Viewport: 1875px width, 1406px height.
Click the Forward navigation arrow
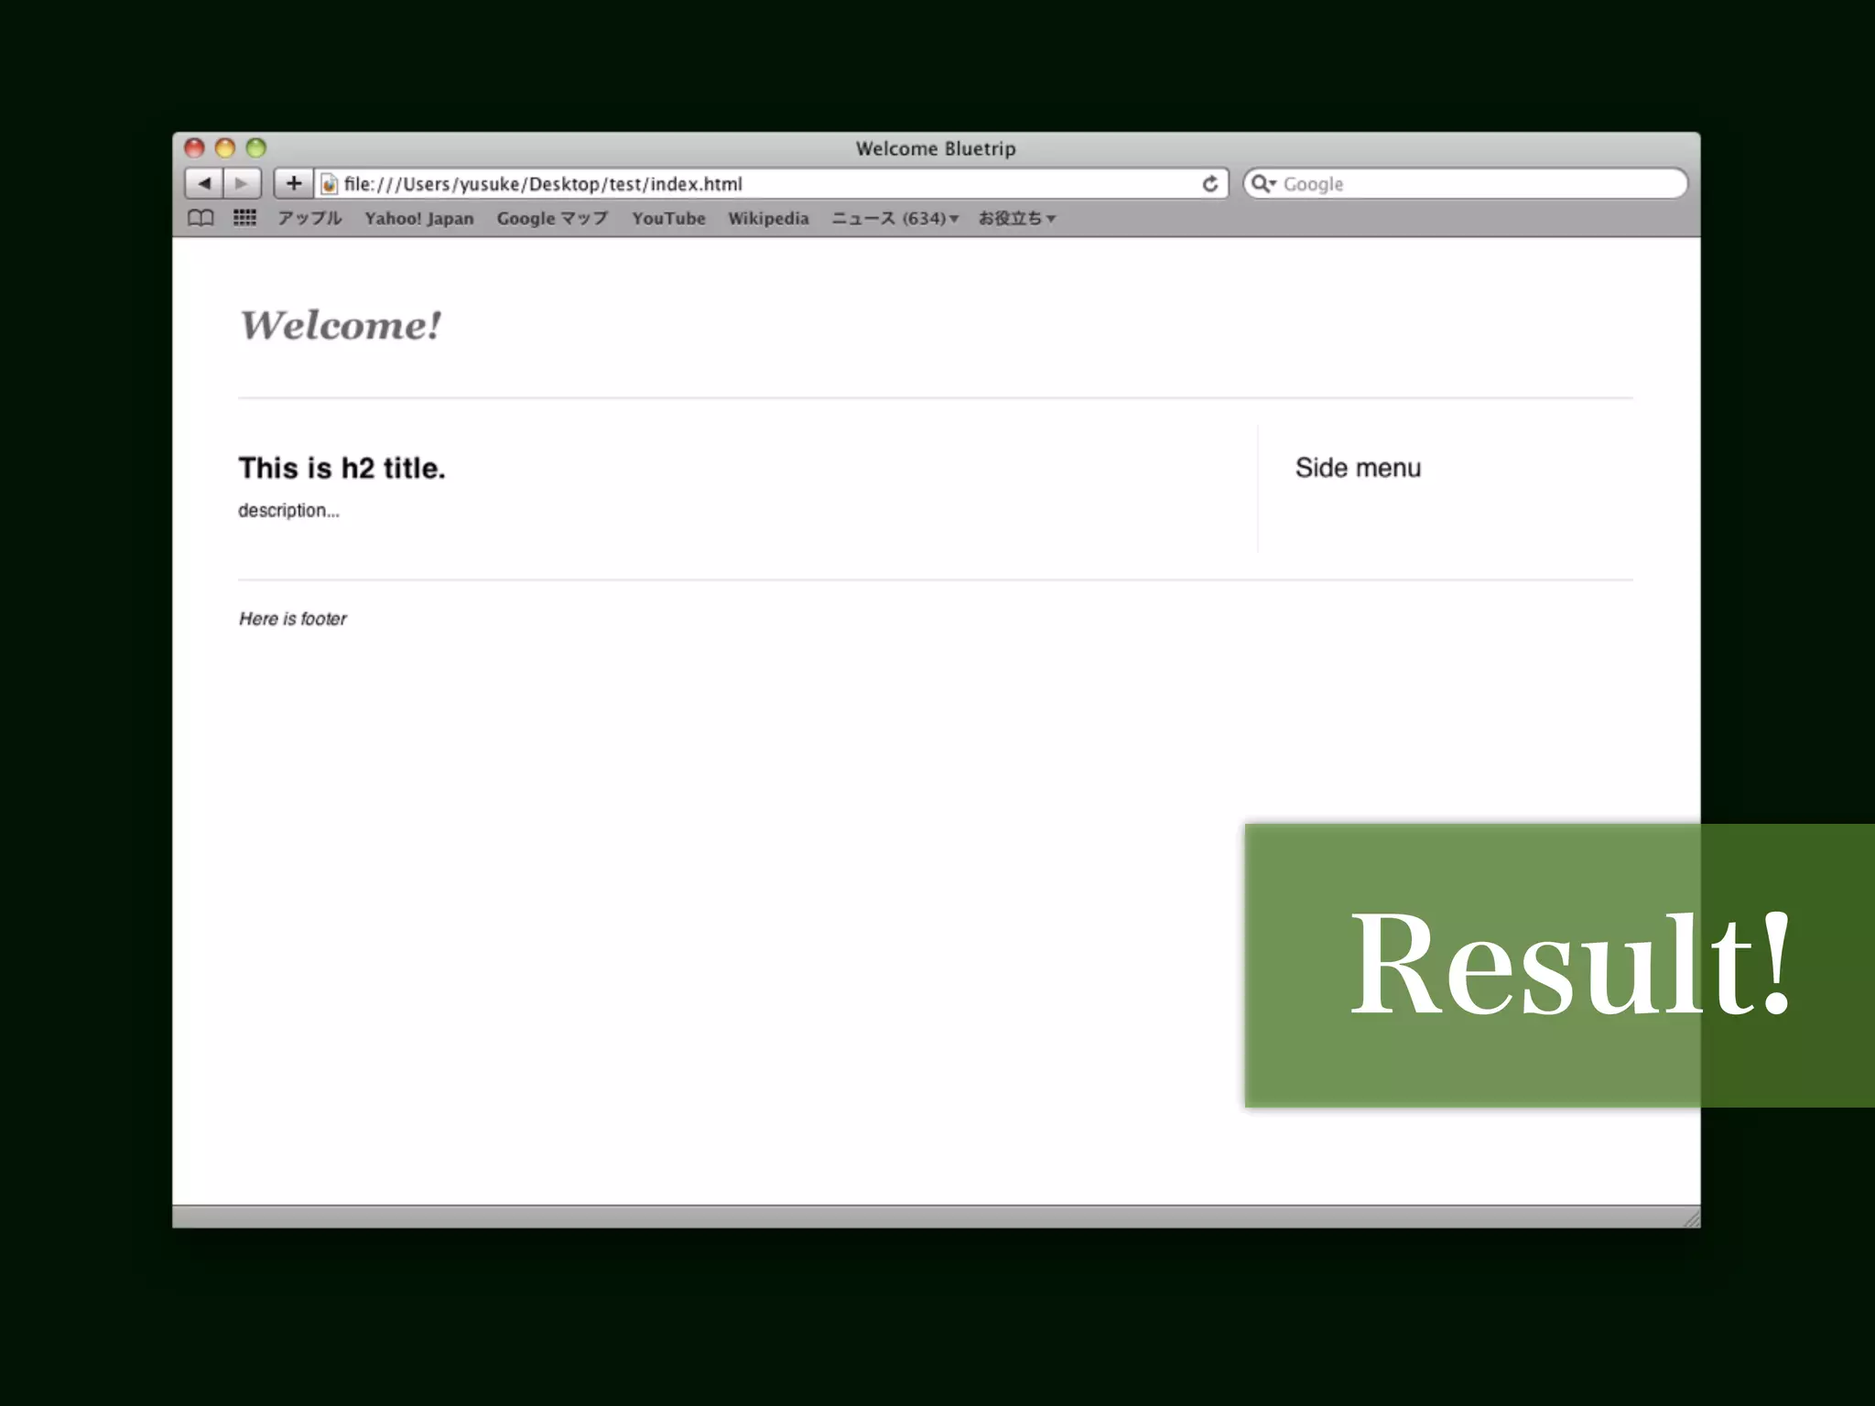pyautogui.click(x=242, y=184)
